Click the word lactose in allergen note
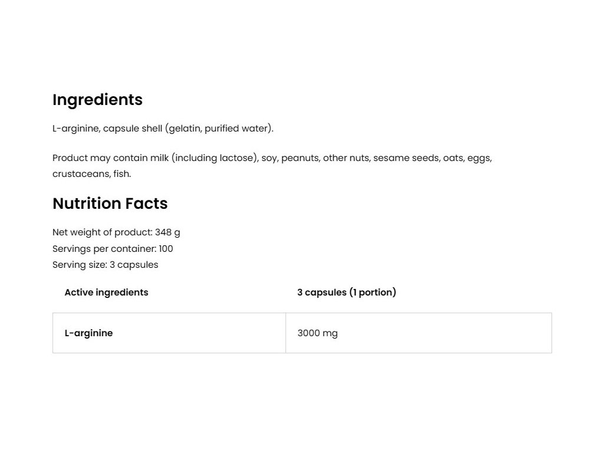 (238, 158)
